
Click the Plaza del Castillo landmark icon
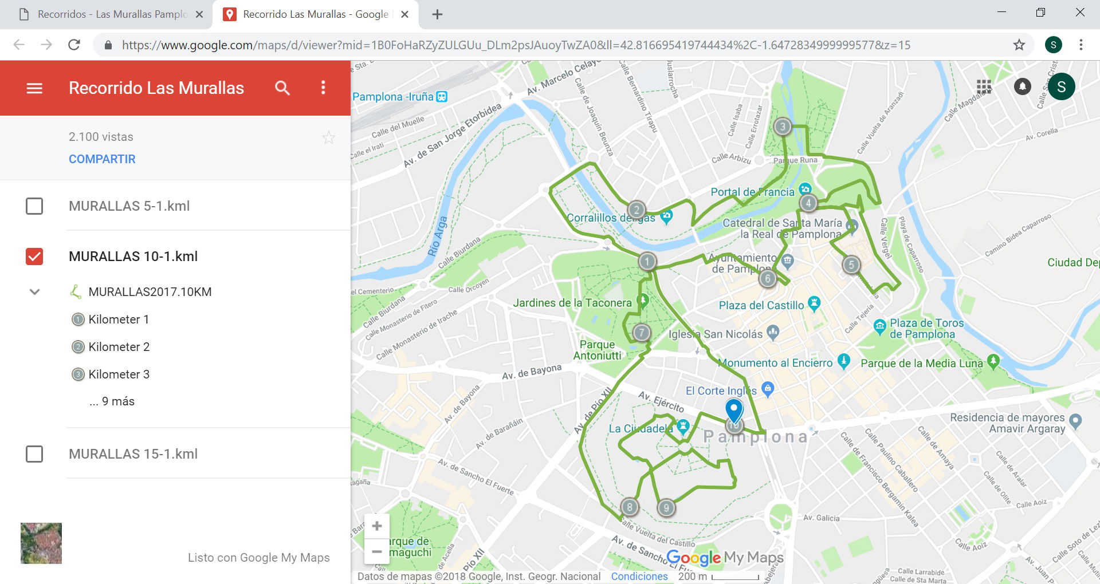click(x=814, y=303)
